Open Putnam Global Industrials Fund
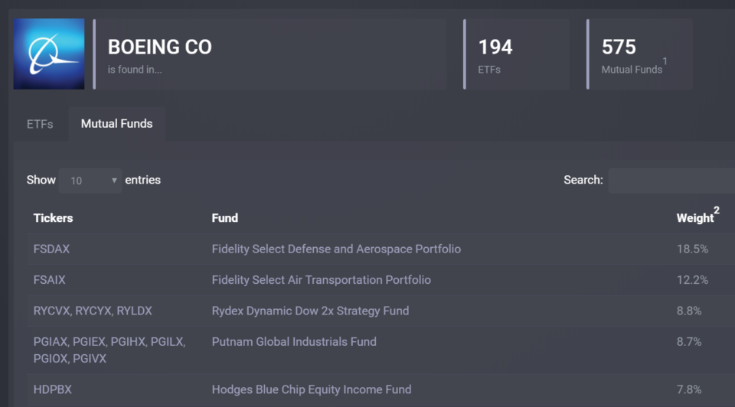This screenshot has width=735, height=407. 294,342
